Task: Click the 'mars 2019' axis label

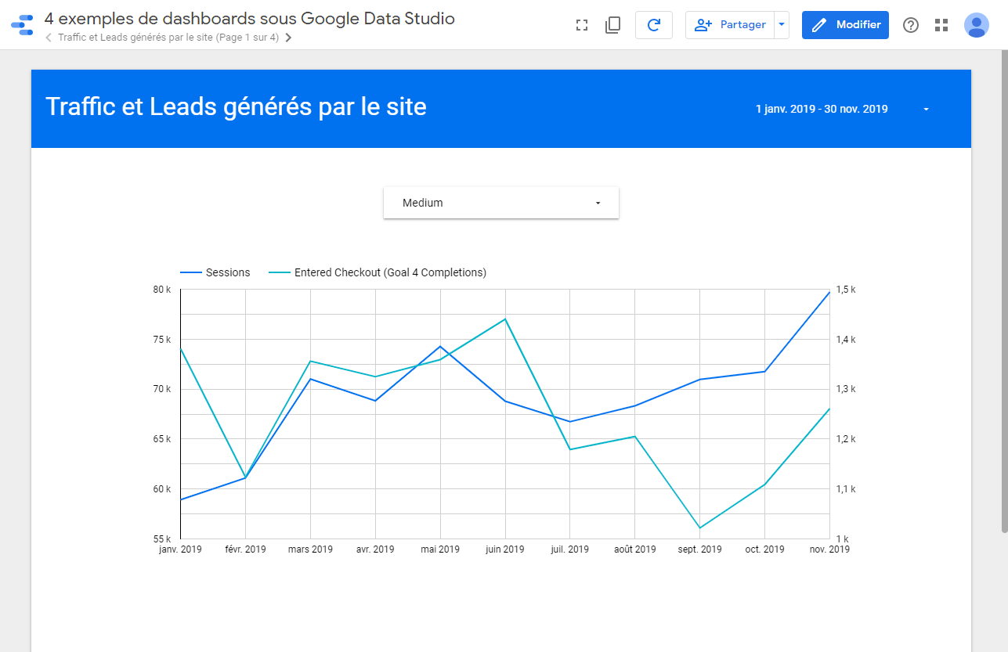Action: pos(310,549)
